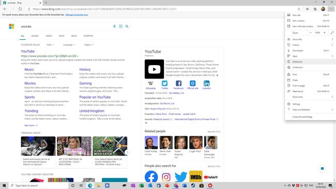Screen dimensions: 336x189
Task: Open Facebook in People also search for
Action: pyautogui.click(x=151, y=177)
